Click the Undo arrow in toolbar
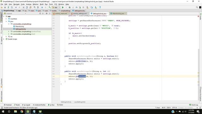This screenshot has width=202, height=114. [16, 7]
